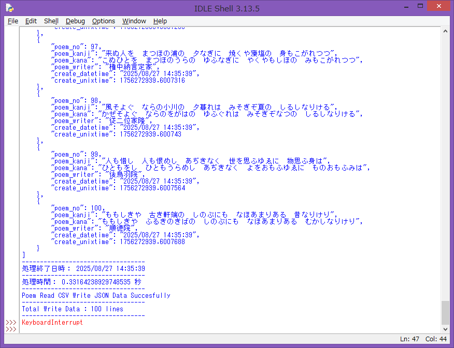Click the scrollbar down arrow

[x=445, y=329]
